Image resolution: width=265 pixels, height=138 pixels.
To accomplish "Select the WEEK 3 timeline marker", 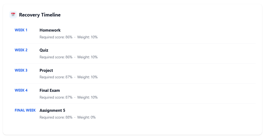I will [21, 70].
